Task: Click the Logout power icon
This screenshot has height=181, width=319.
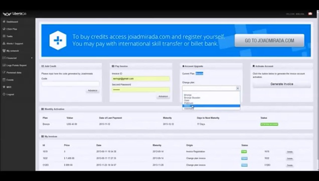Action: pos(4,94)
